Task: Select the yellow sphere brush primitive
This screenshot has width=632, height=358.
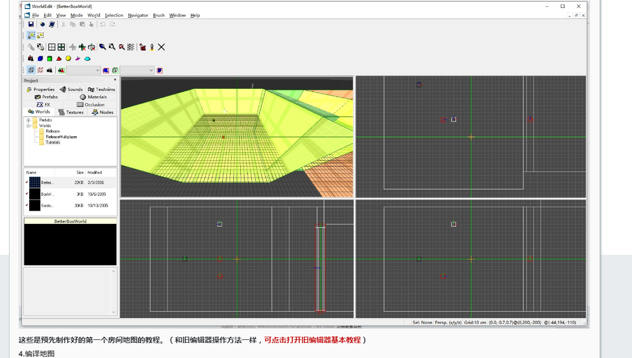Action: coord(69,59)
